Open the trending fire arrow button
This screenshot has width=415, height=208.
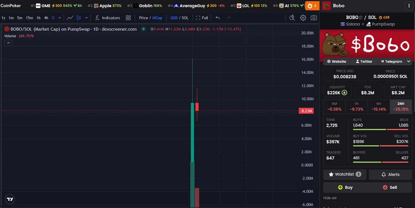(x=312, y=6)
